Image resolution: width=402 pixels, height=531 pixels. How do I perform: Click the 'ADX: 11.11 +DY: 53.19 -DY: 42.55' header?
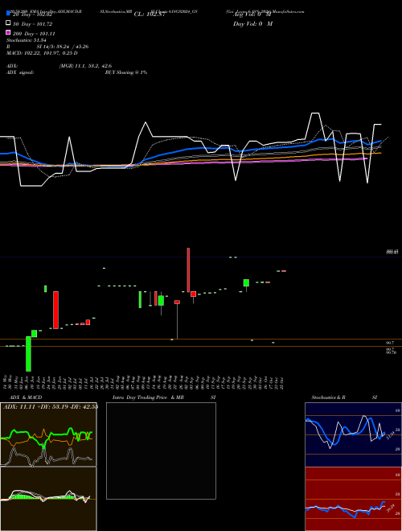[x=51, y=406]
